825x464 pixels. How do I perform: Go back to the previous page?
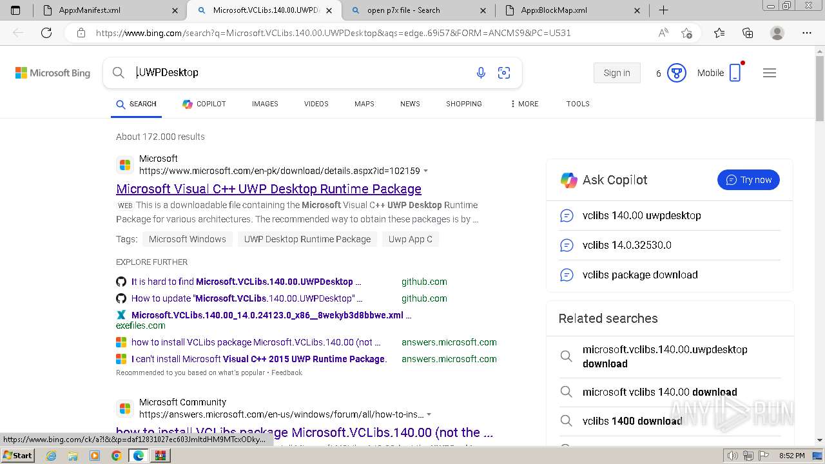(18, 33)
